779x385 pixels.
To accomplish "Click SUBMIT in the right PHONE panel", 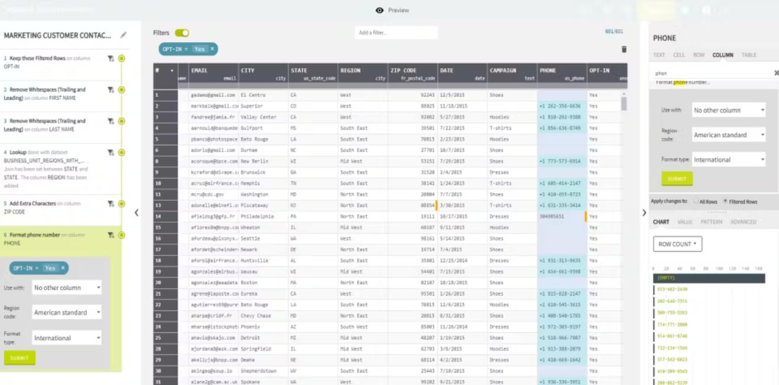I will click(677, 179).
